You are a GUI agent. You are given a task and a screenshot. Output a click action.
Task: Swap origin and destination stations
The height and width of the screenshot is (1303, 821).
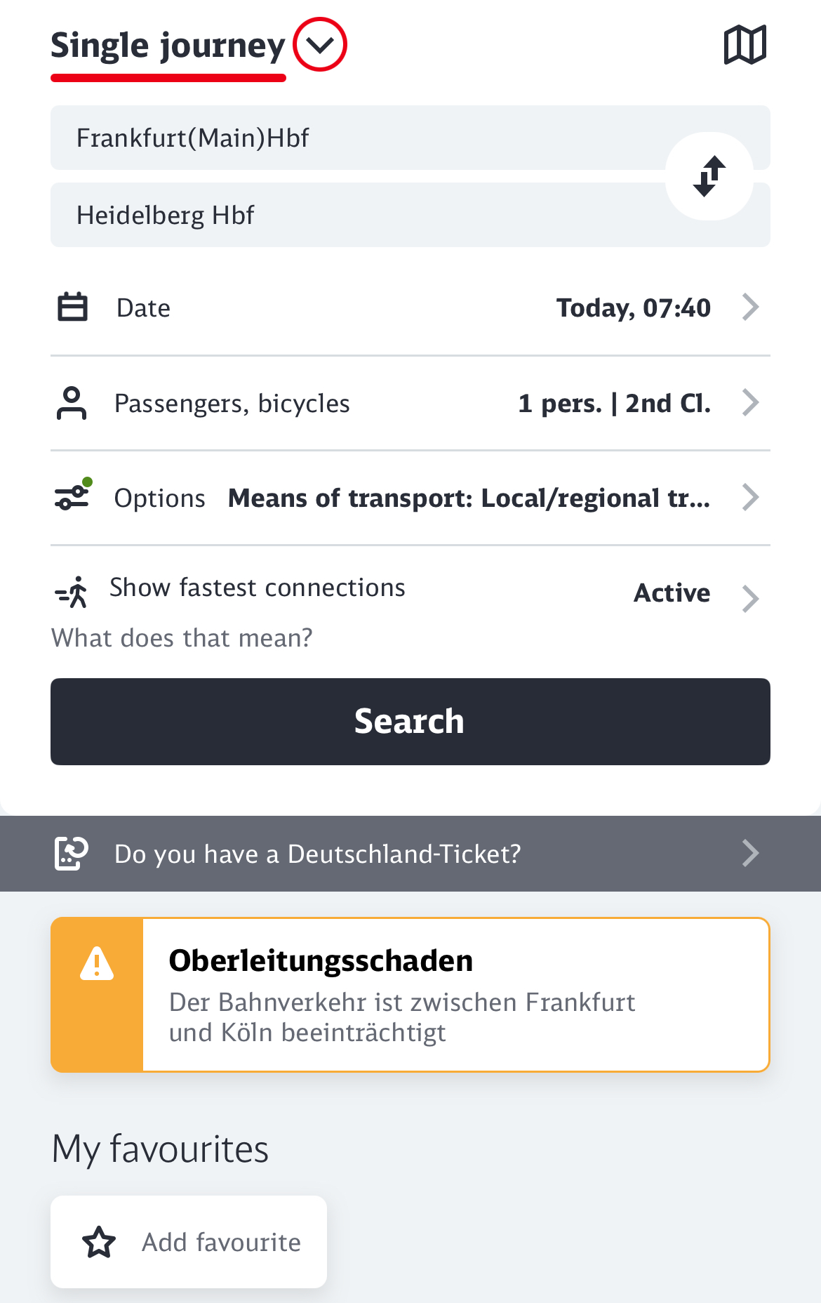pyautogui.click(x=709, y=176)
